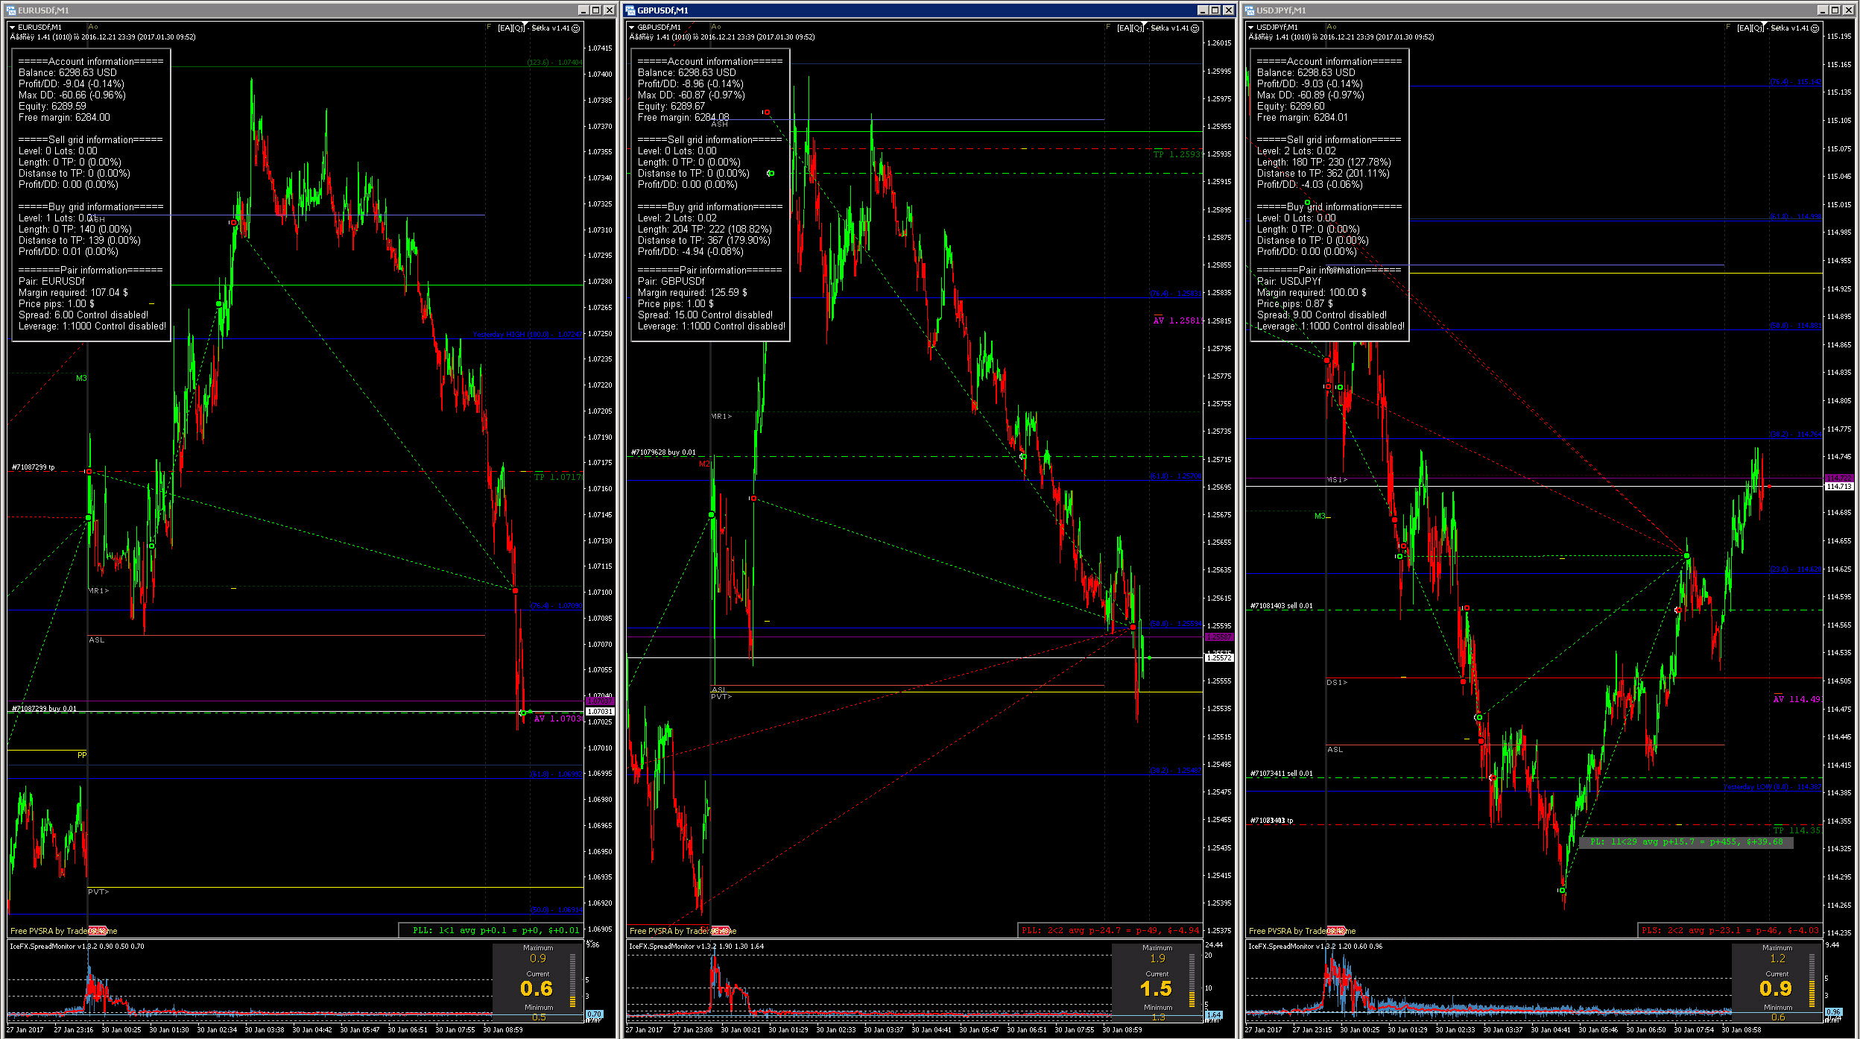Click Free PVSRA label in EURUSDf chart

[x=63, y=931]
